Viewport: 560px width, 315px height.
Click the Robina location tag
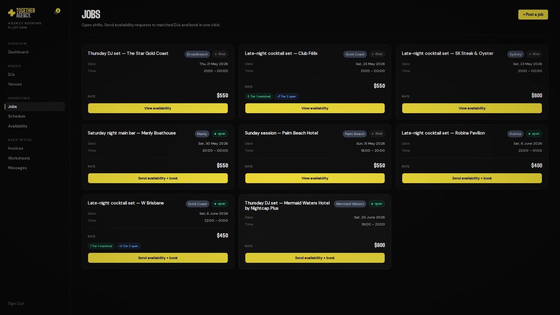[515, 134]
